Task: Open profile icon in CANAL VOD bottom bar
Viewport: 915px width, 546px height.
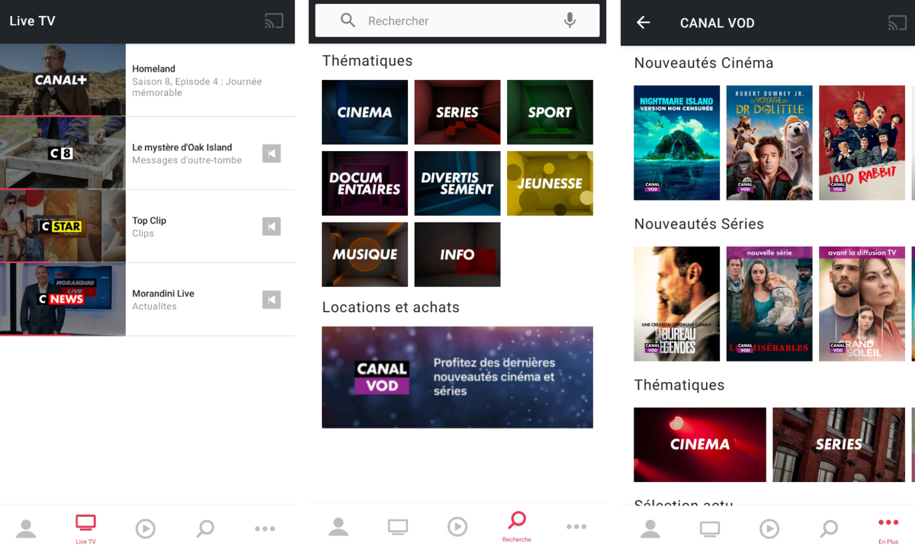Action: (650, 528)
